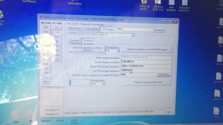Click 'Сохранить прошивку в BIN файл' button

pyautogui.click(x=148, y=82)
